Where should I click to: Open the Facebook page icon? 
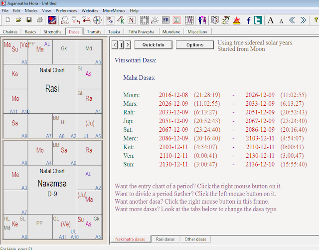(x=248, y=20)
